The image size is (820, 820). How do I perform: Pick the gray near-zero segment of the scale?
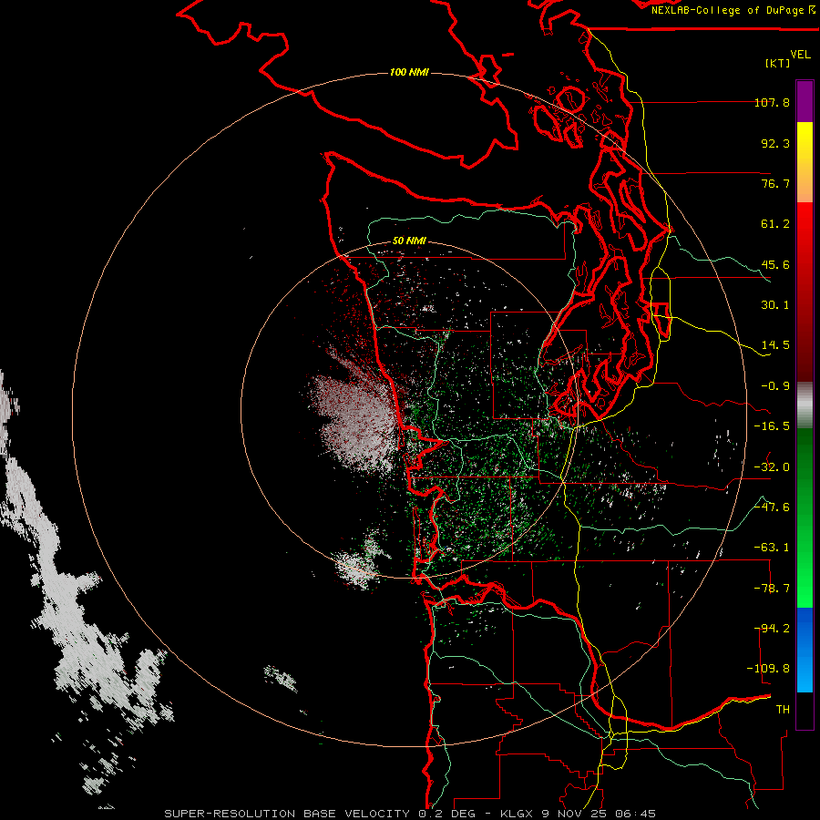pyautogui.click(x=805, y=405)
